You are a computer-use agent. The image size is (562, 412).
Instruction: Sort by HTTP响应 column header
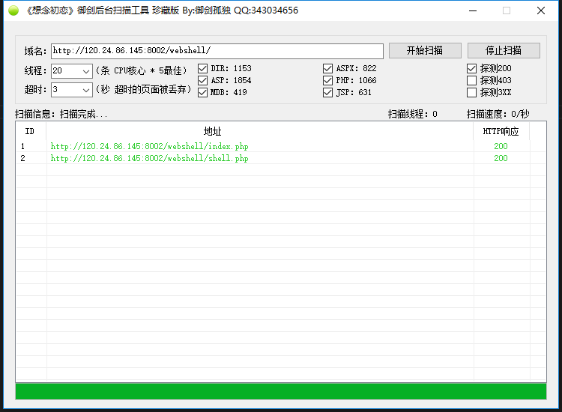click(x=501, y=131)
